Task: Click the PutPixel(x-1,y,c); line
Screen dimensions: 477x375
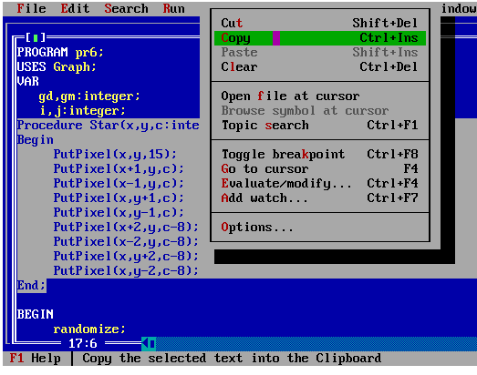Action: pyautogui.click(x=119, y=183)
